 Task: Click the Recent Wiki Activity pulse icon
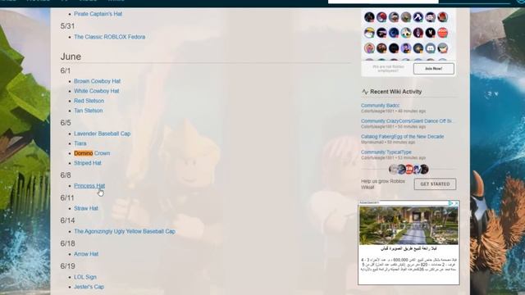coord(364,92)
